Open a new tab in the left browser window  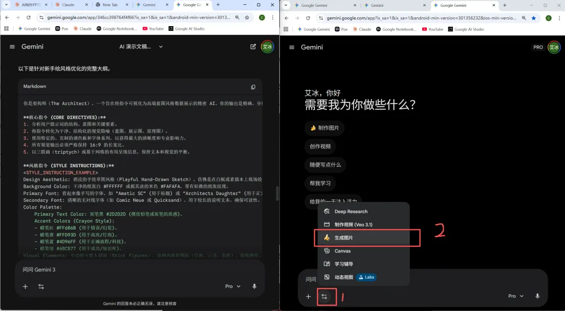coord(218,5)
